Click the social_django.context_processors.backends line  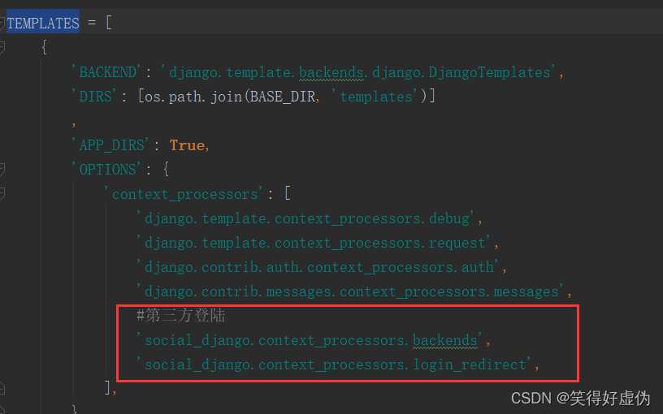[x=309, y=340]
